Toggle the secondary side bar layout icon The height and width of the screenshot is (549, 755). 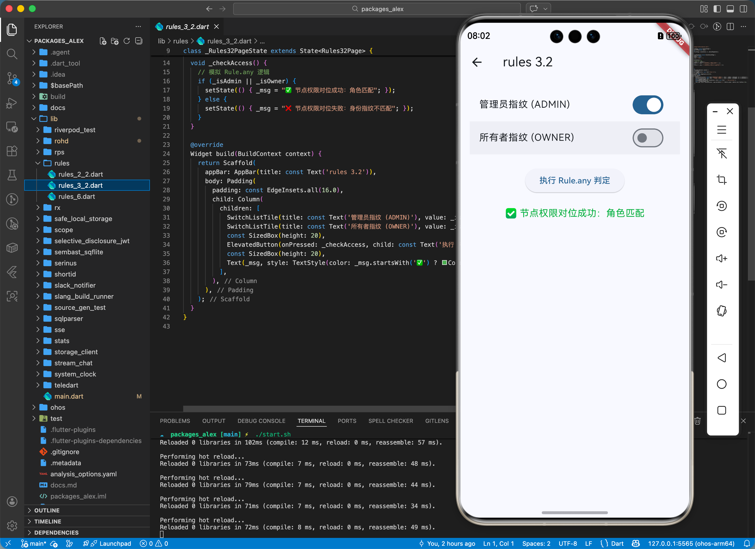(743, 9)
